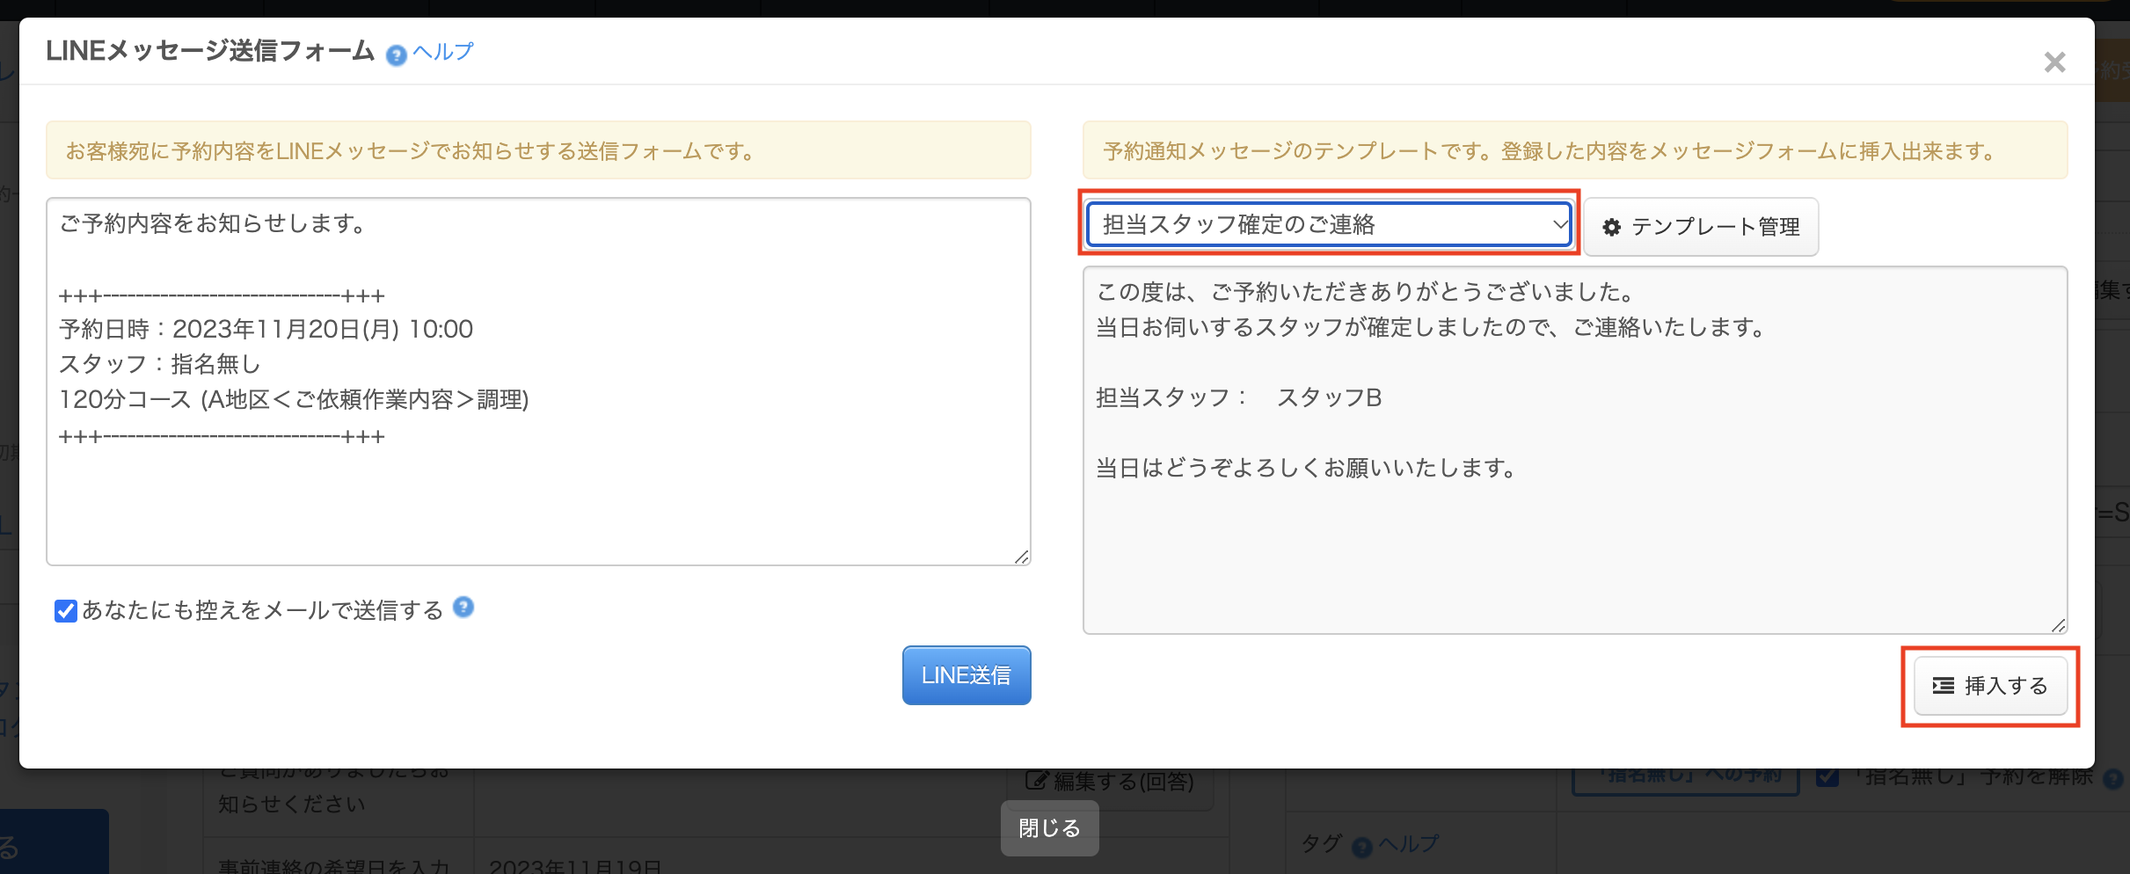Click the help icon next to the email copy option
This screenshot has width=2130, height=874.
click(x=463, y=608)
